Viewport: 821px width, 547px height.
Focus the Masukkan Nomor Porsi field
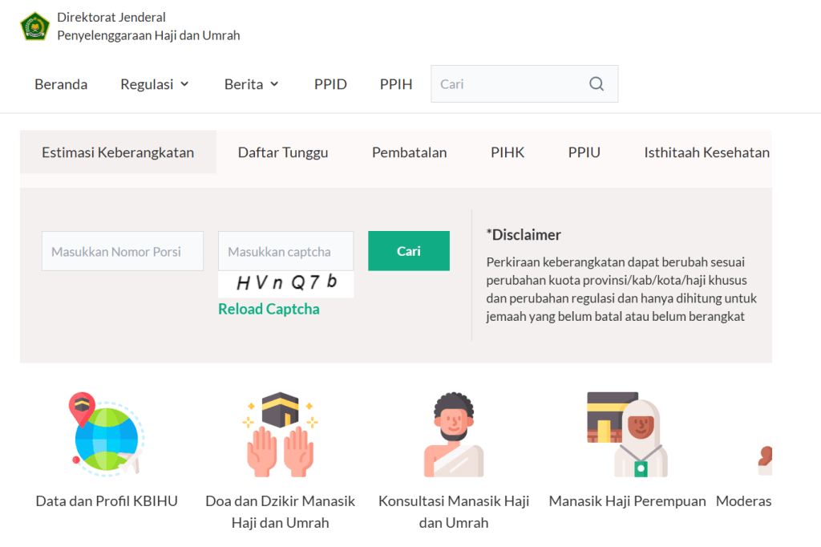click(x=123, y=251)
